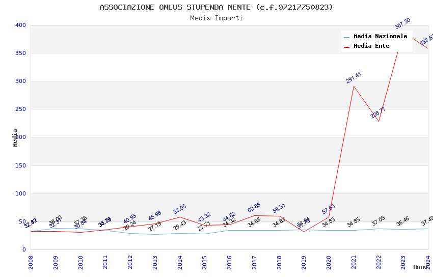Click the Media y-axis title
This screenshot has width=433, height=280.
pyautogui.click(x=15, y=137)
